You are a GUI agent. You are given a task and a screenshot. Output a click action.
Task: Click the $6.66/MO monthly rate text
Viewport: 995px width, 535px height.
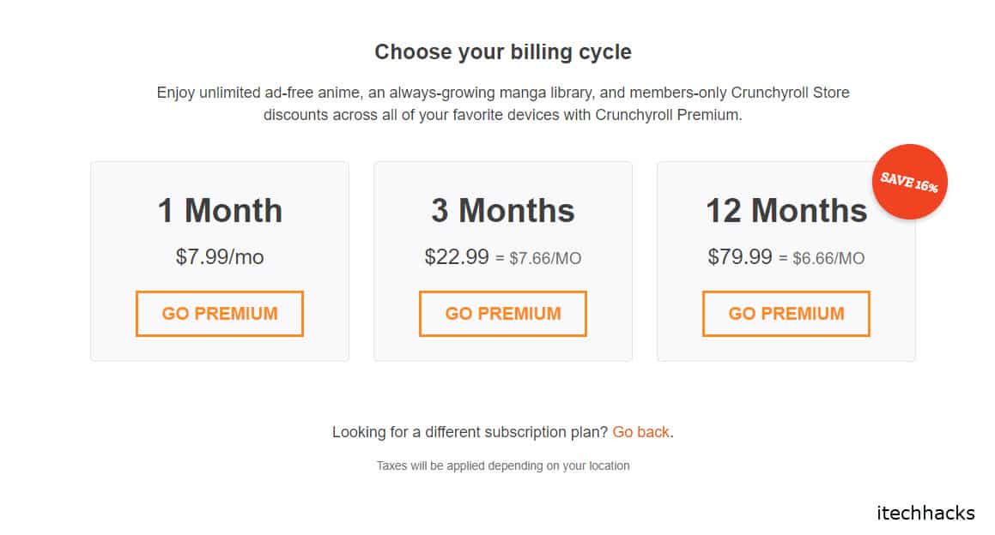(829, 257)
